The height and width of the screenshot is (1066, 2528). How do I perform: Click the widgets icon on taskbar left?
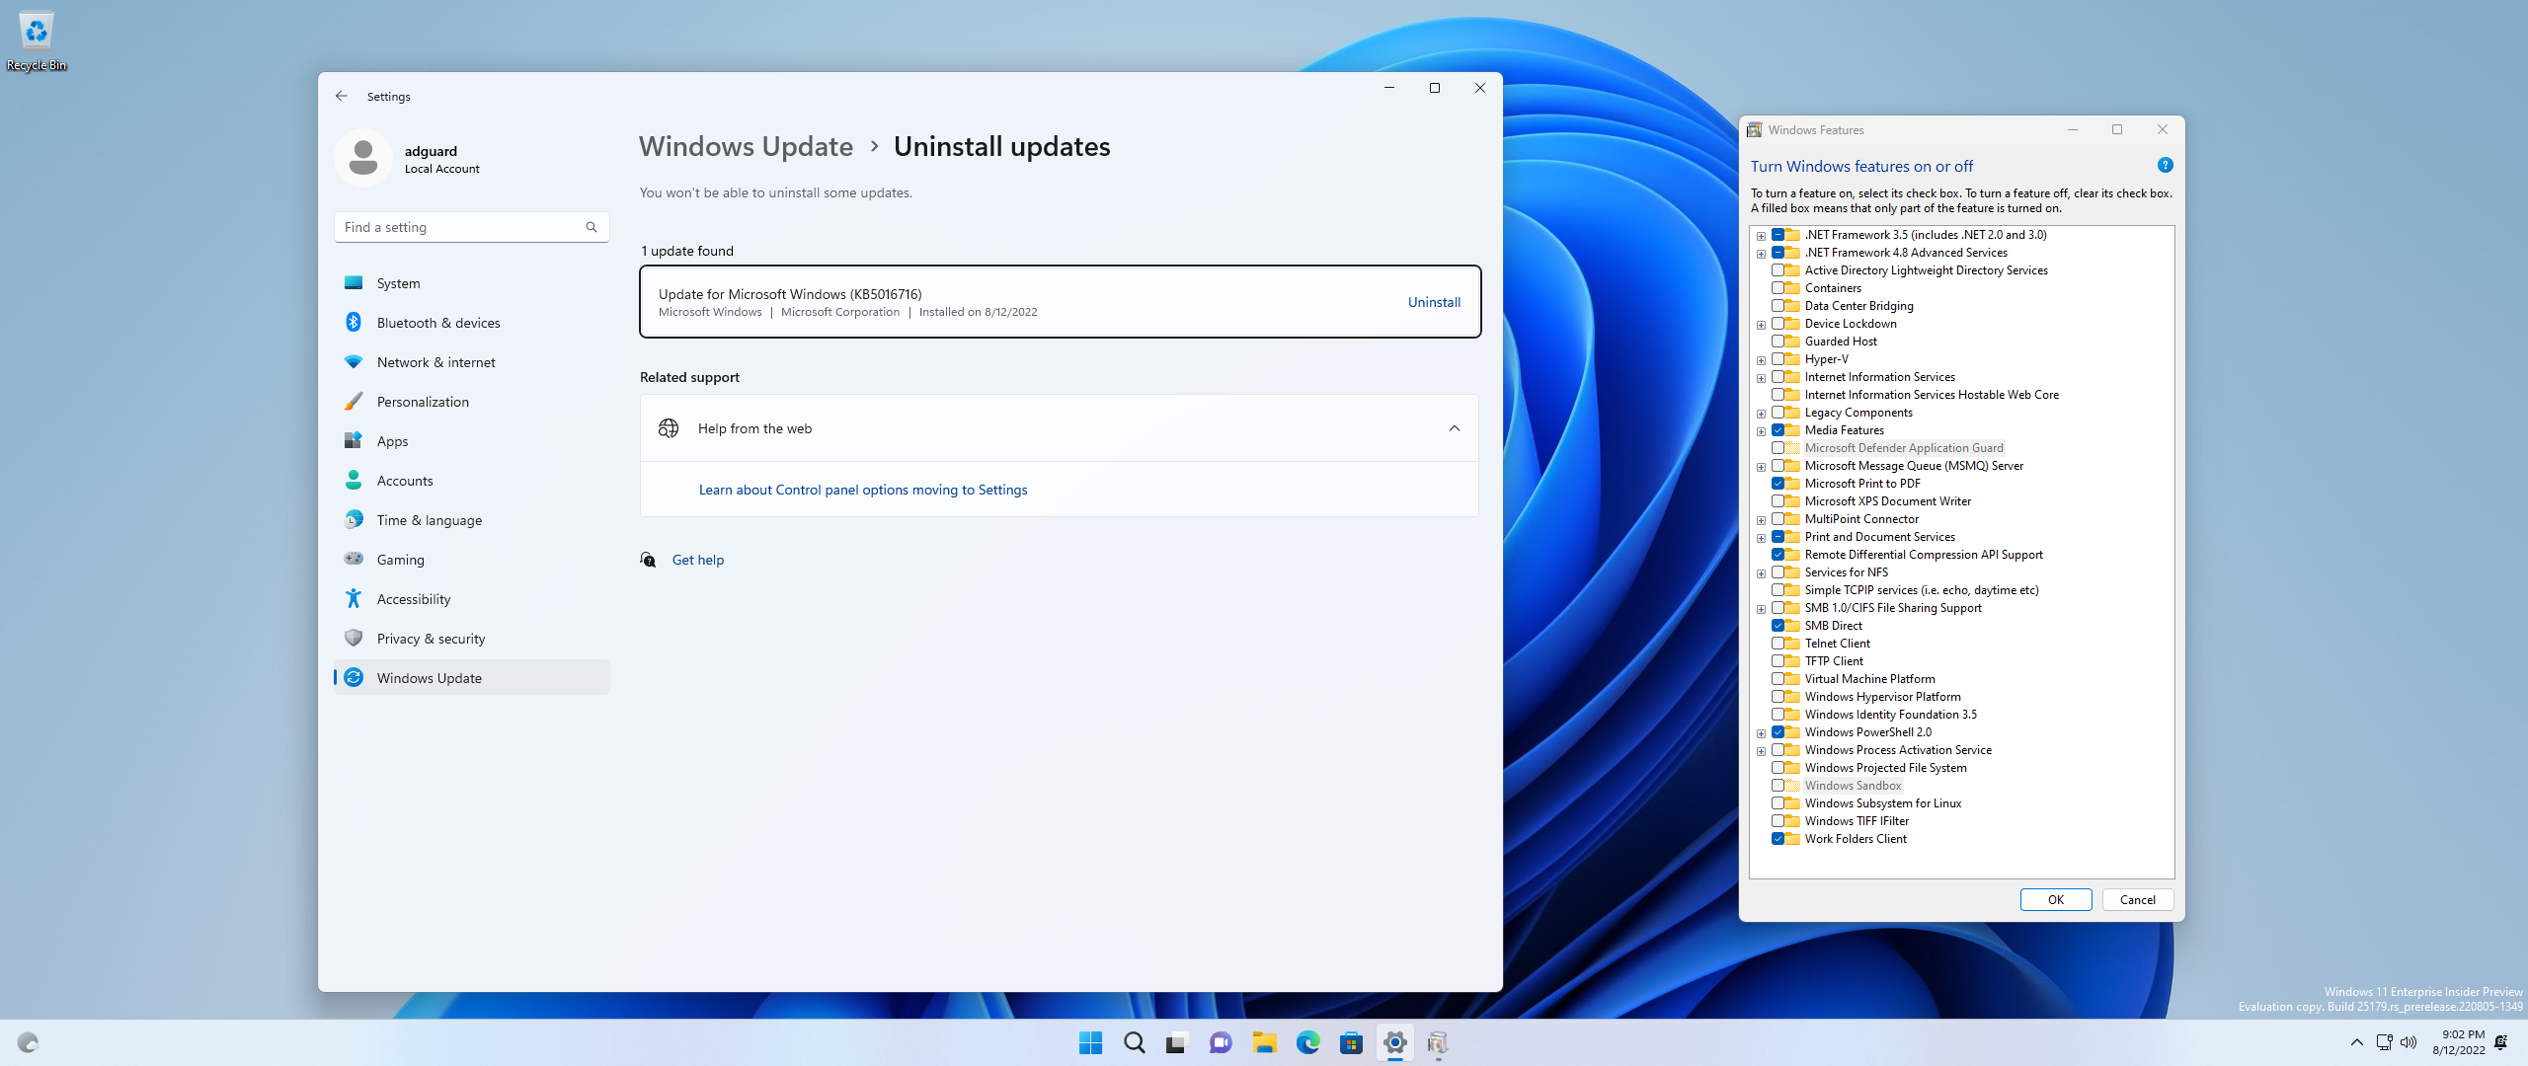coord(28,1042)
